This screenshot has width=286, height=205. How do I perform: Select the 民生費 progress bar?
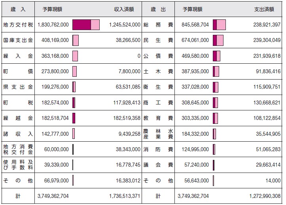click(218, 40)
